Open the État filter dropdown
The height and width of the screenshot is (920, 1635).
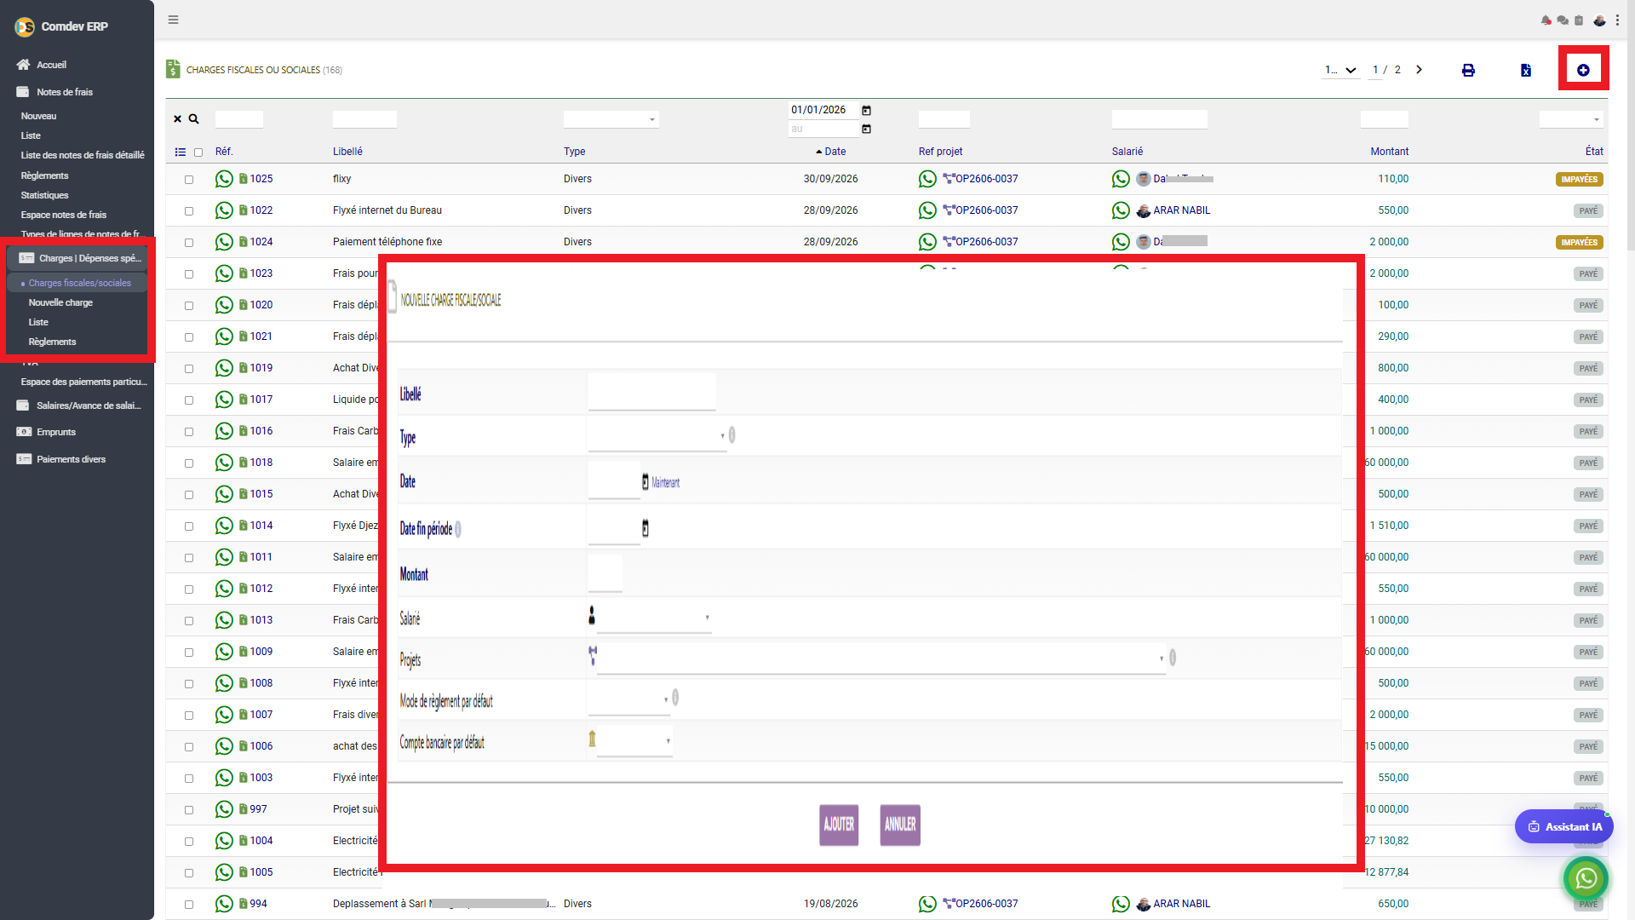(x=1570, y=119)
